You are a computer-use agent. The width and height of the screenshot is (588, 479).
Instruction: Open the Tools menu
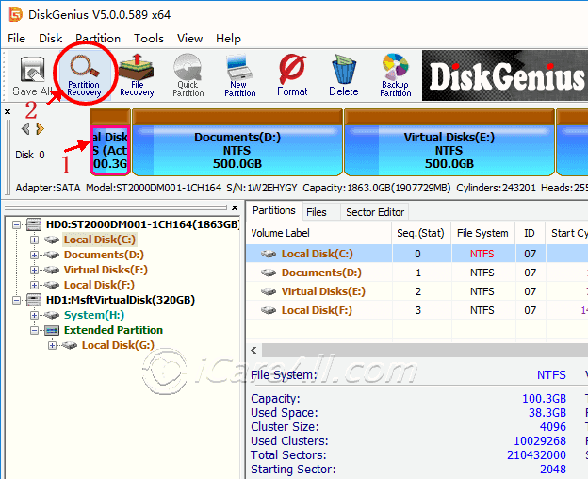149,39
